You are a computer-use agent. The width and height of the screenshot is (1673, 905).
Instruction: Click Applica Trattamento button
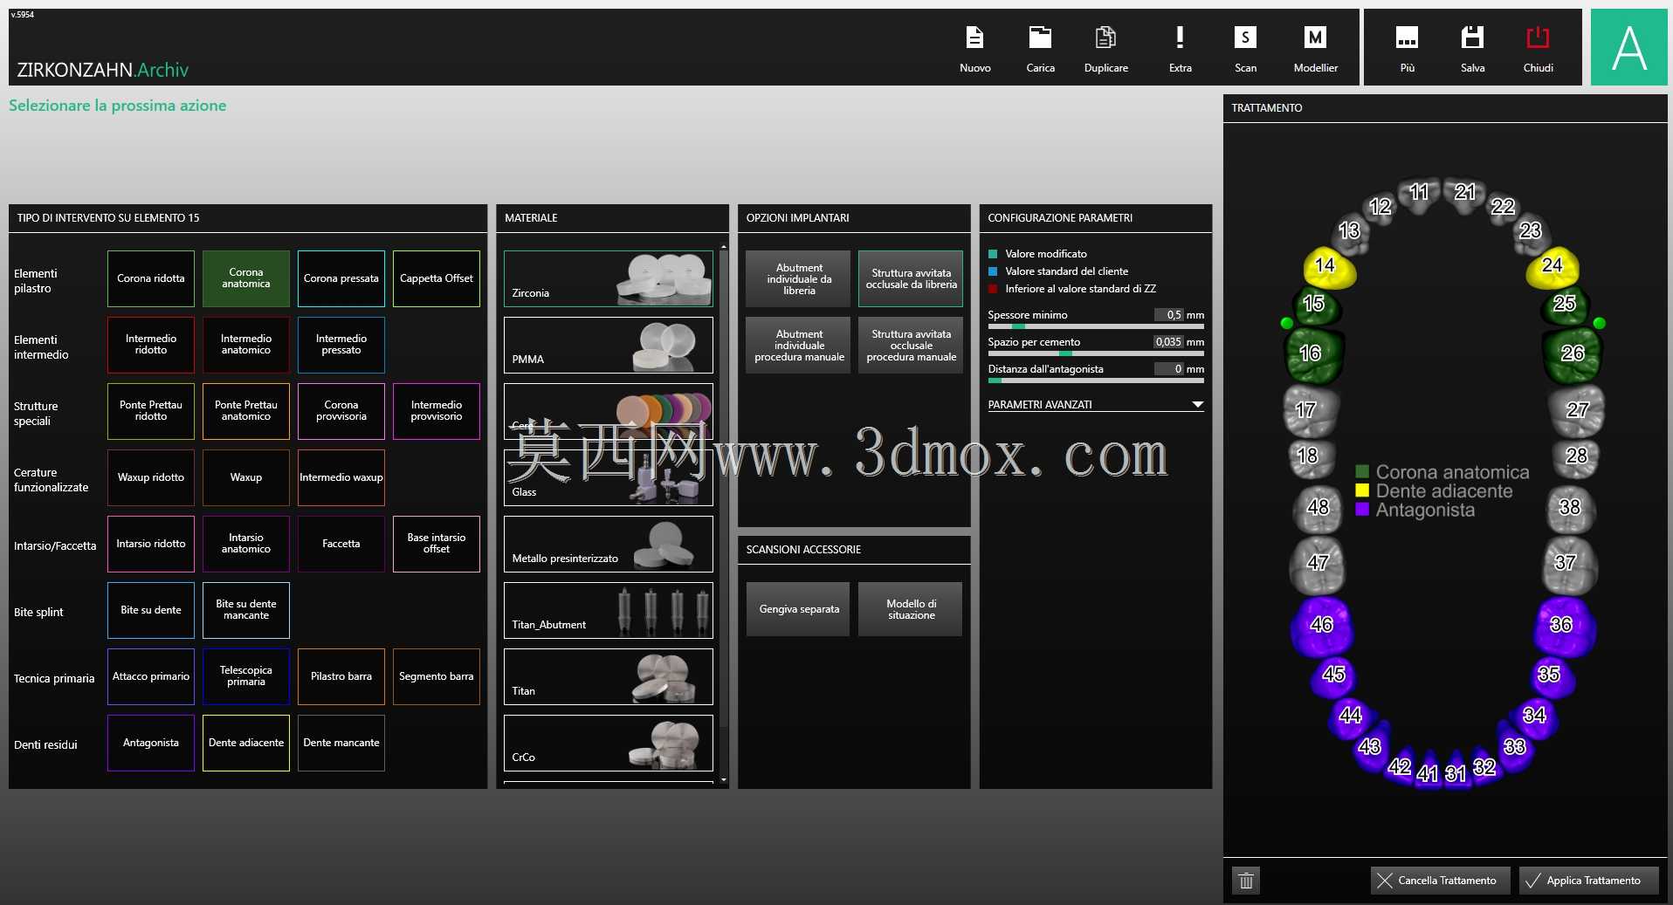click(x=1588, y=881)
